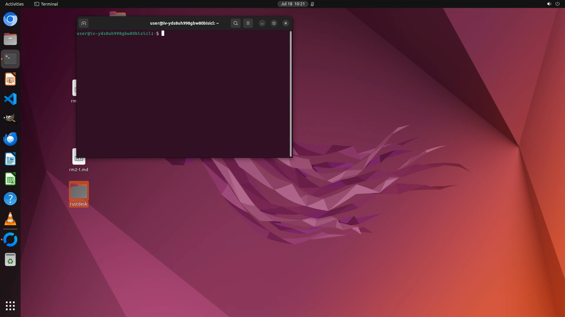
Task: Launch Visual Studio Code from dock
Action: point(10,99)
